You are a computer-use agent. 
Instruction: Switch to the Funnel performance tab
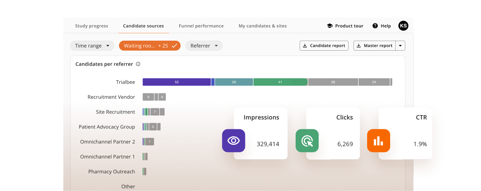click(x=201, y=26)
